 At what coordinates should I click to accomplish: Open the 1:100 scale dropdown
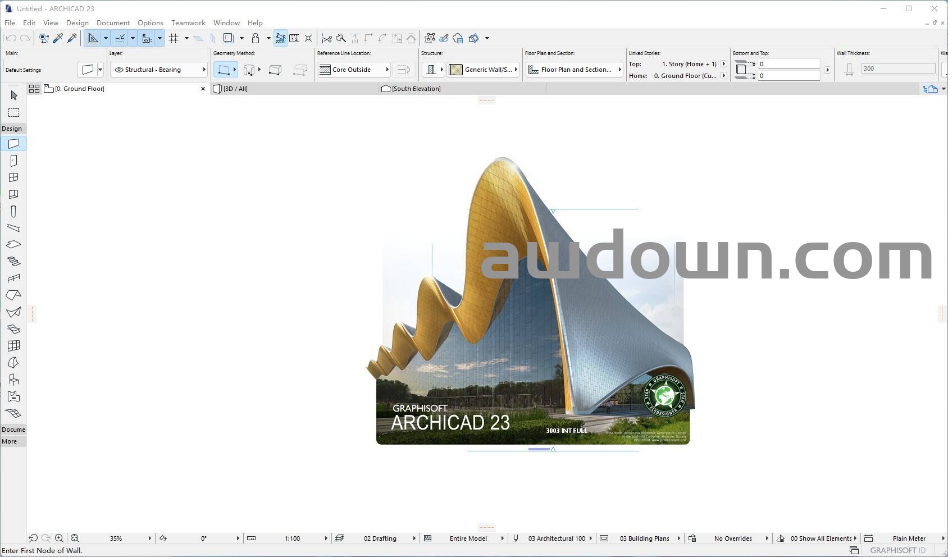tap(292, 538)
